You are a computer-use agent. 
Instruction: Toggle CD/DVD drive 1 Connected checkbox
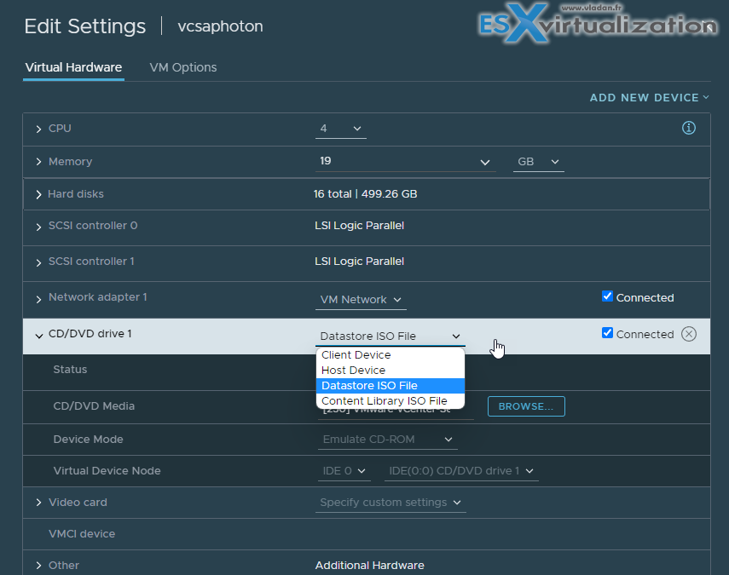coord(607,333)
